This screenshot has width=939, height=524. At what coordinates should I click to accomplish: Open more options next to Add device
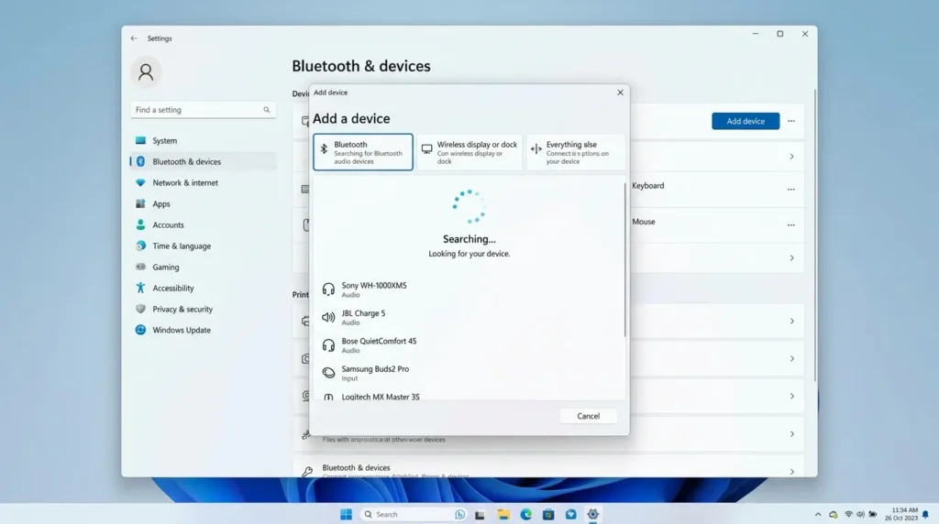(791, 121)
